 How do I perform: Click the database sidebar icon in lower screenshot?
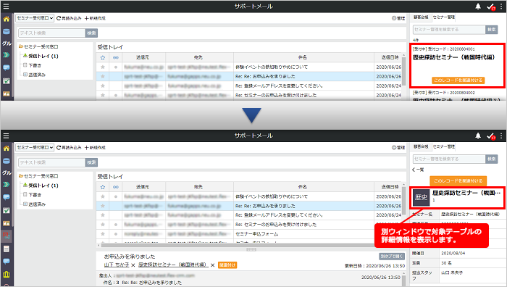tap(6, 161)
